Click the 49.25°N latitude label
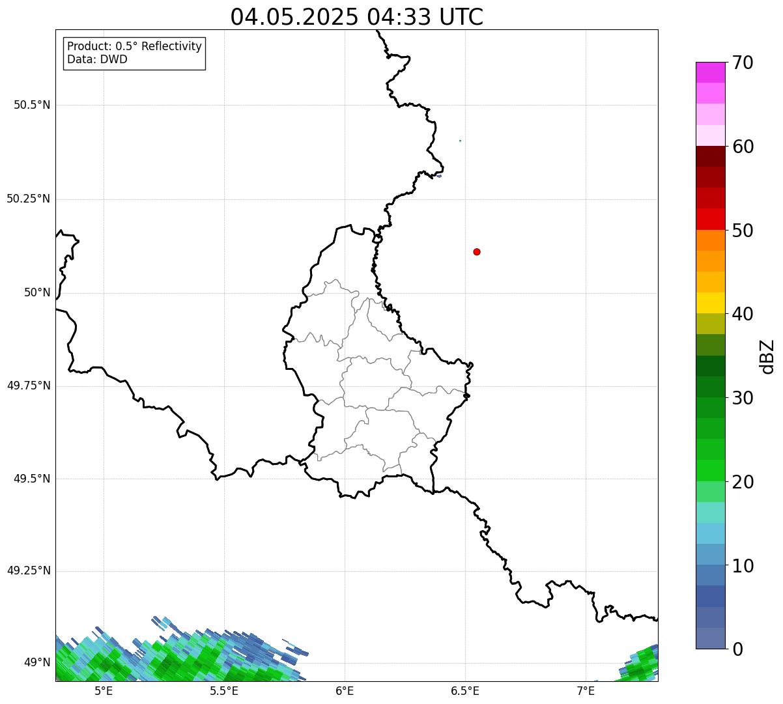Screen dimensions: 783x704 [x=29, y=570]
